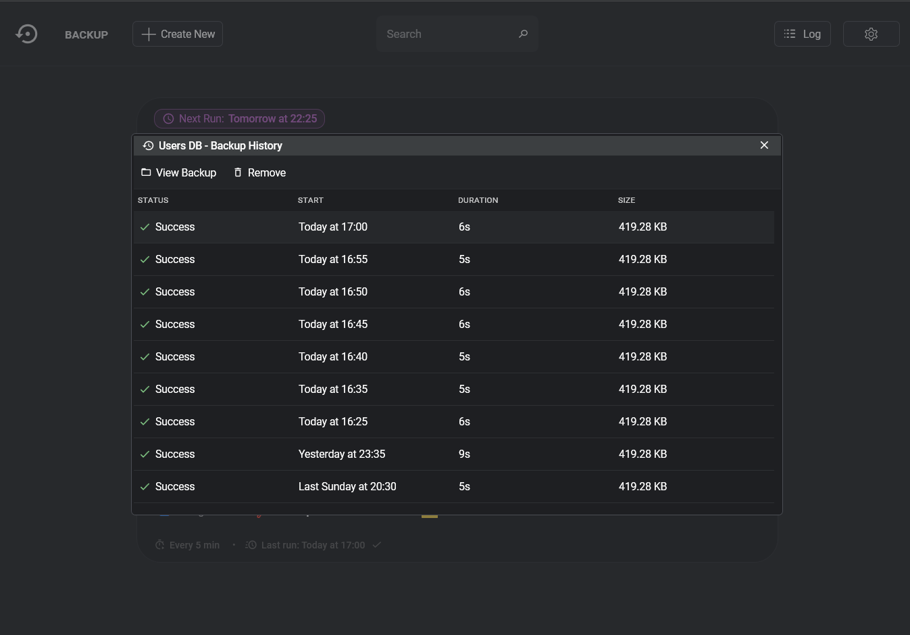Select the backup from Today at 16:55
Image resolution: width=910 pixels, height=635 pixels.
click(454, 260)
